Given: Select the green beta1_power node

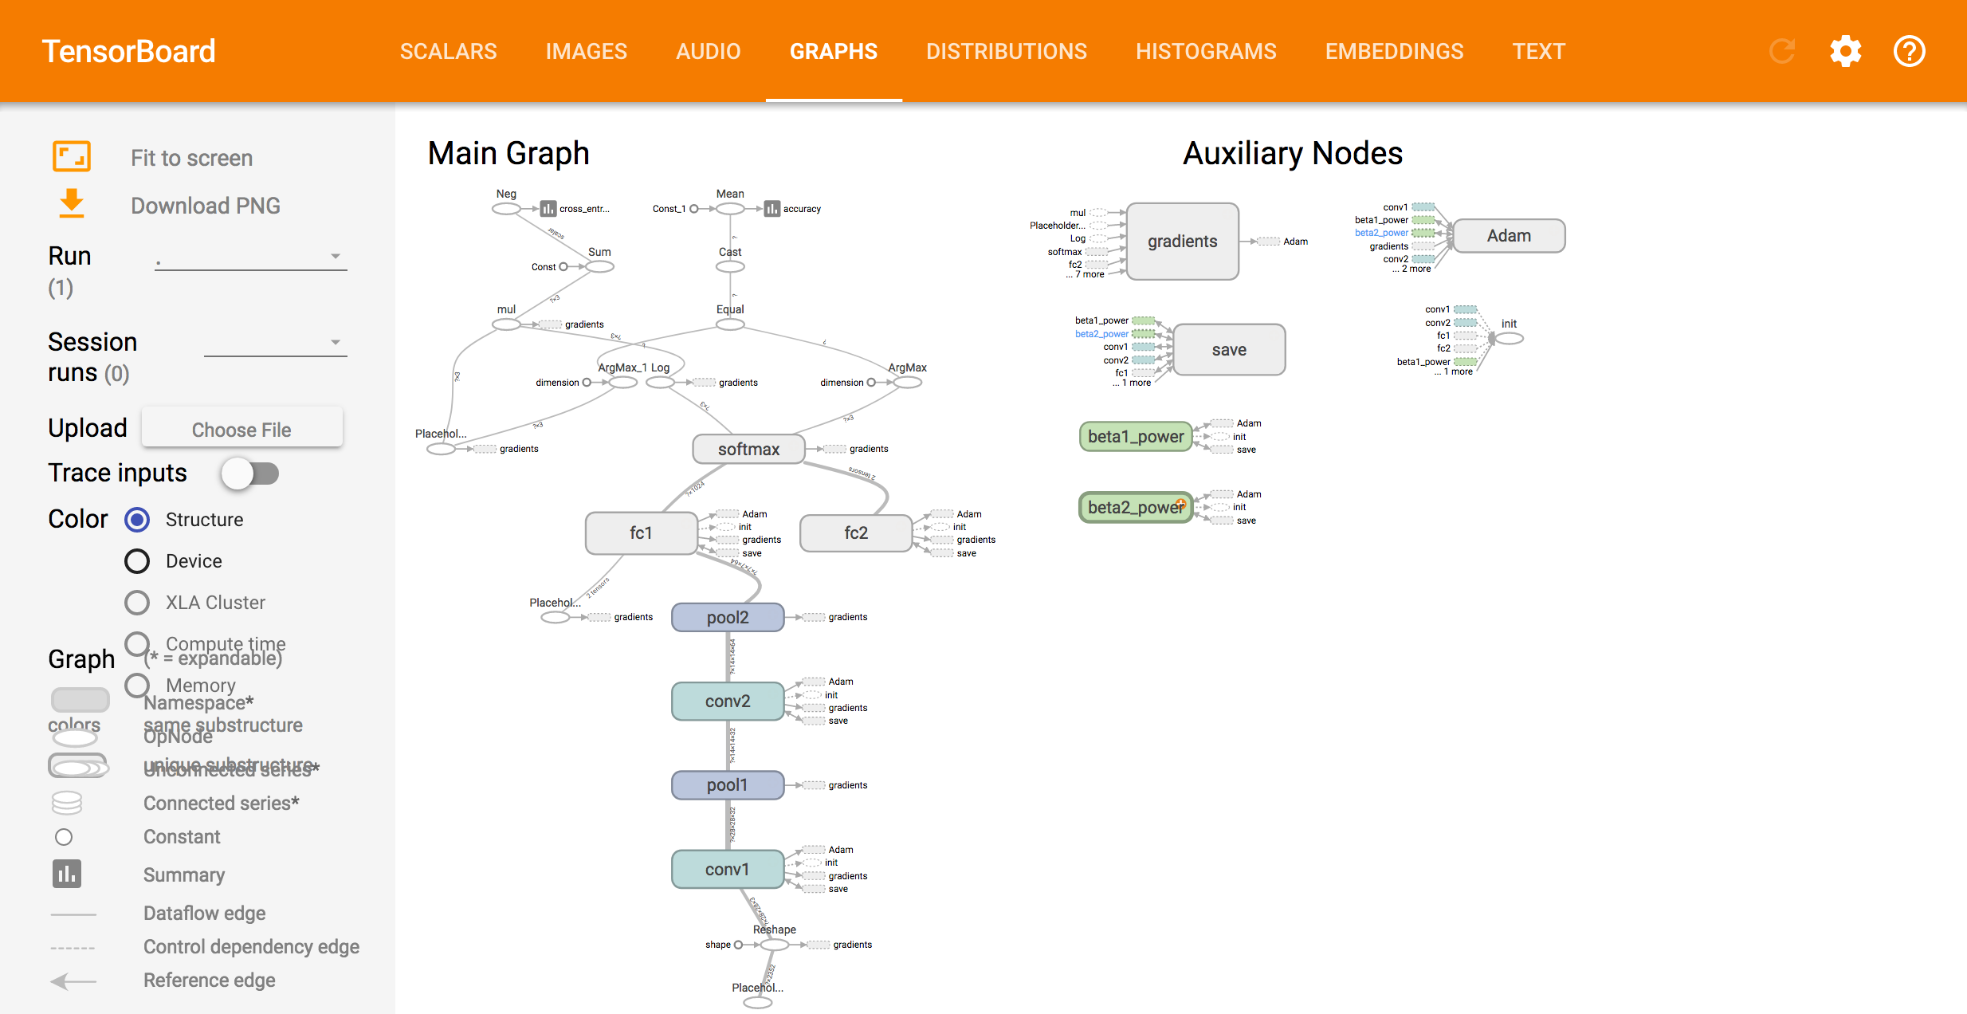Looking at the screenshot, I should (x=1136, y=436).
